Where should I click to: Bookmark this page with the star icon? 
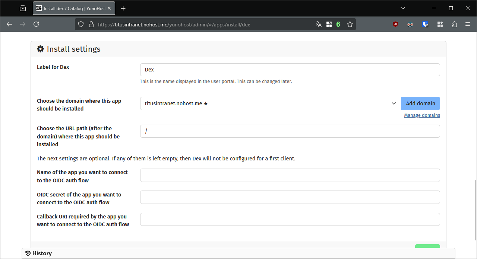tap(350, 24)
